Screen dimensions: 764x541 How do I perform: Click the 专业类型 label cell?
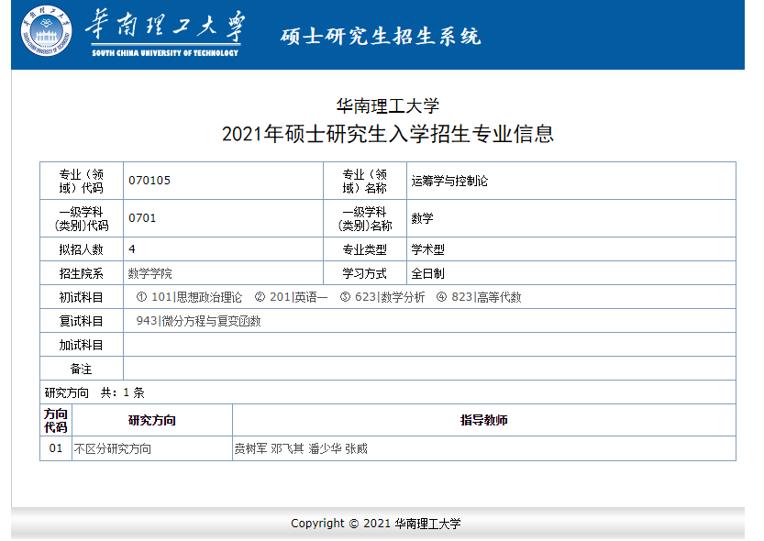point(365,249)
